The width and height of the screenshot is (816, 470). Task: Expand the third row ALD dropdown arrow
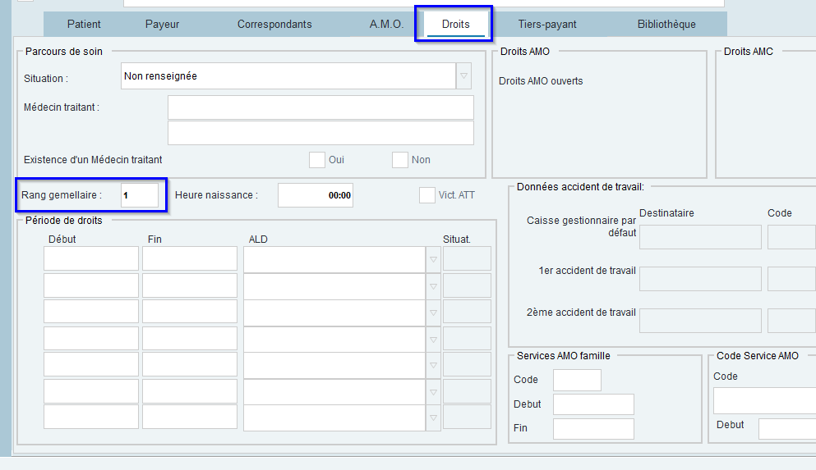(433, 313)
